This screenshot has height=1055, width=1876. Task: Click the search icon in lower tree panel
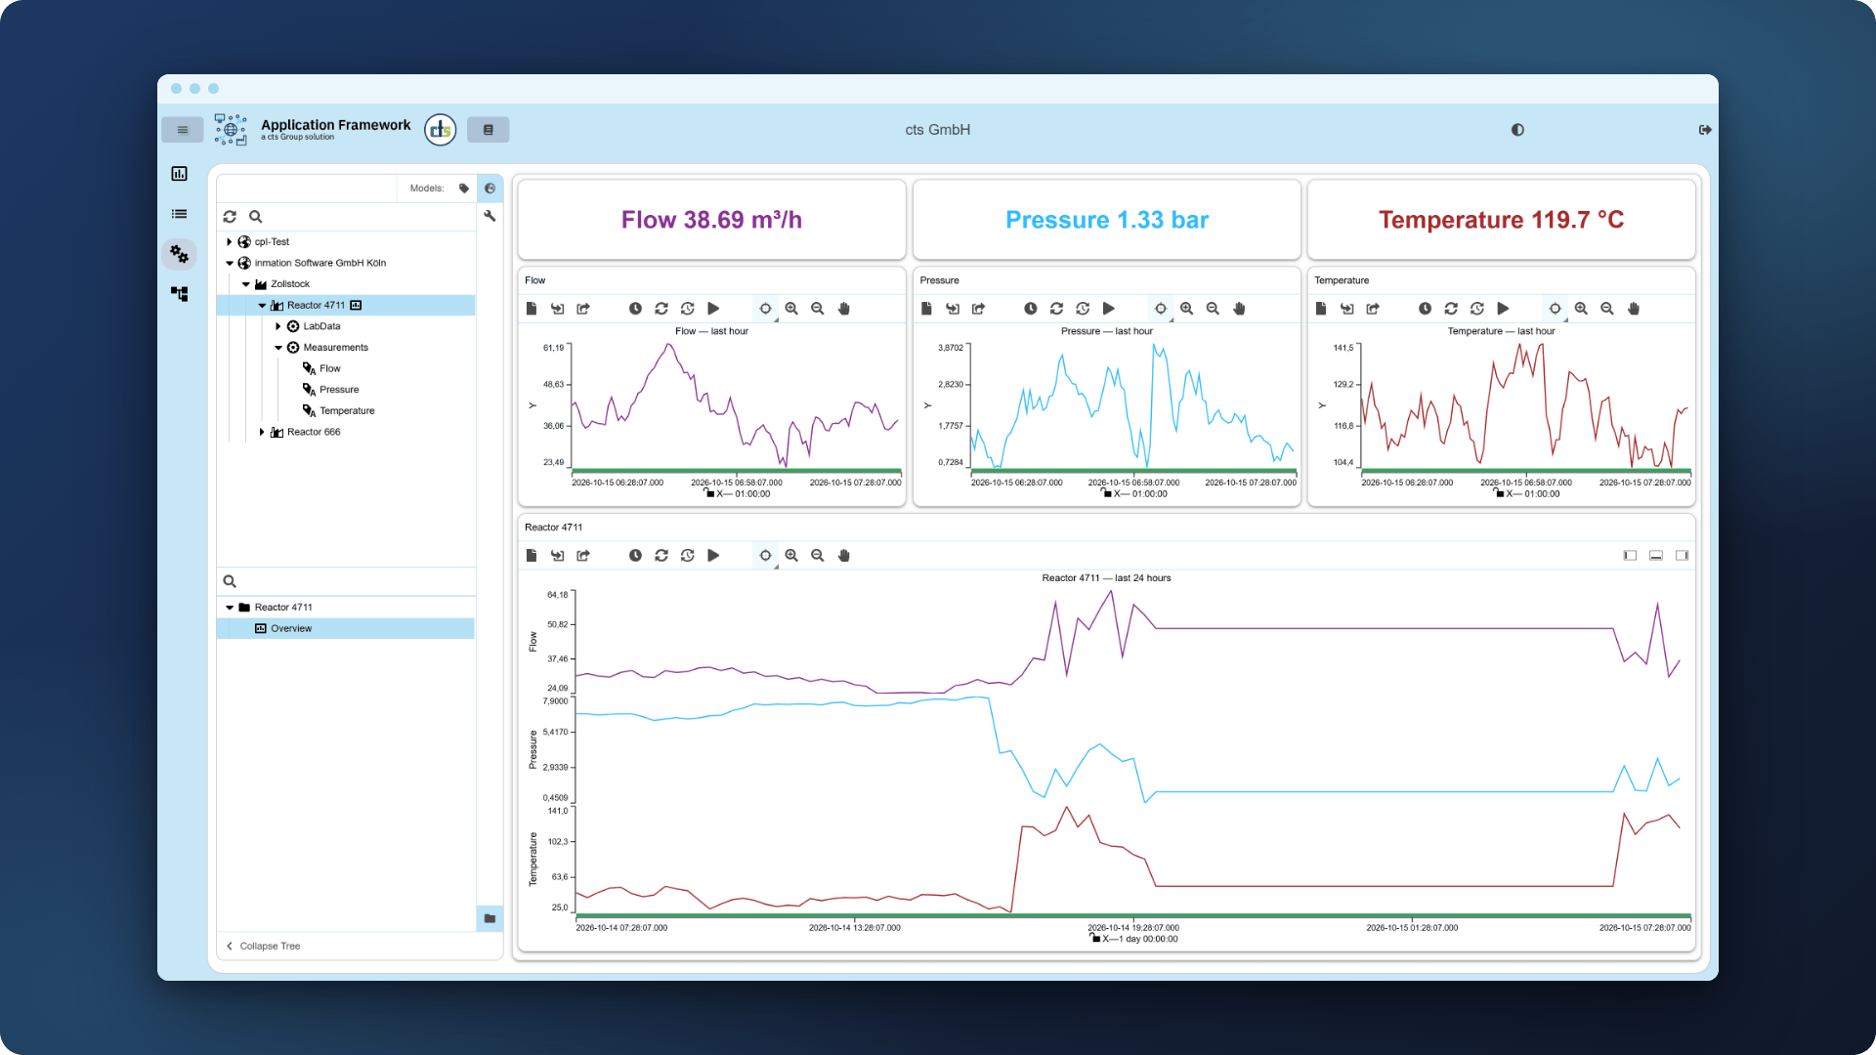point(231,581)
